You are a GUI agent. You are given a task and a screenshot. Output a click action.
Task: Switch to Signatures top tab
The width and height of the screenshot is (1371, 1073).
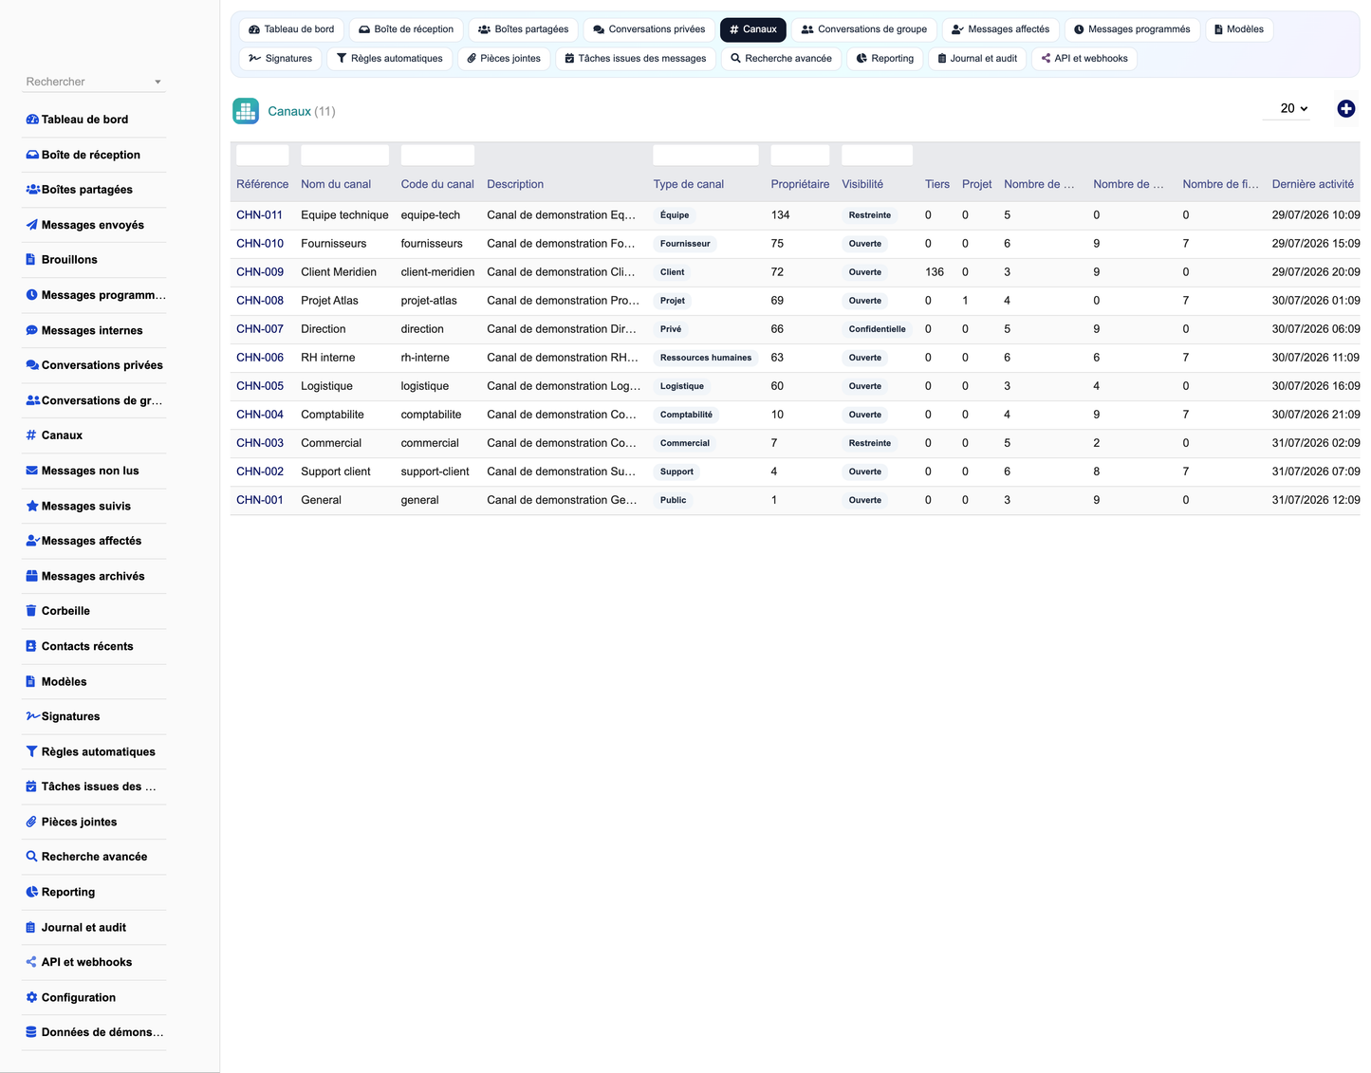coord(281,59)
